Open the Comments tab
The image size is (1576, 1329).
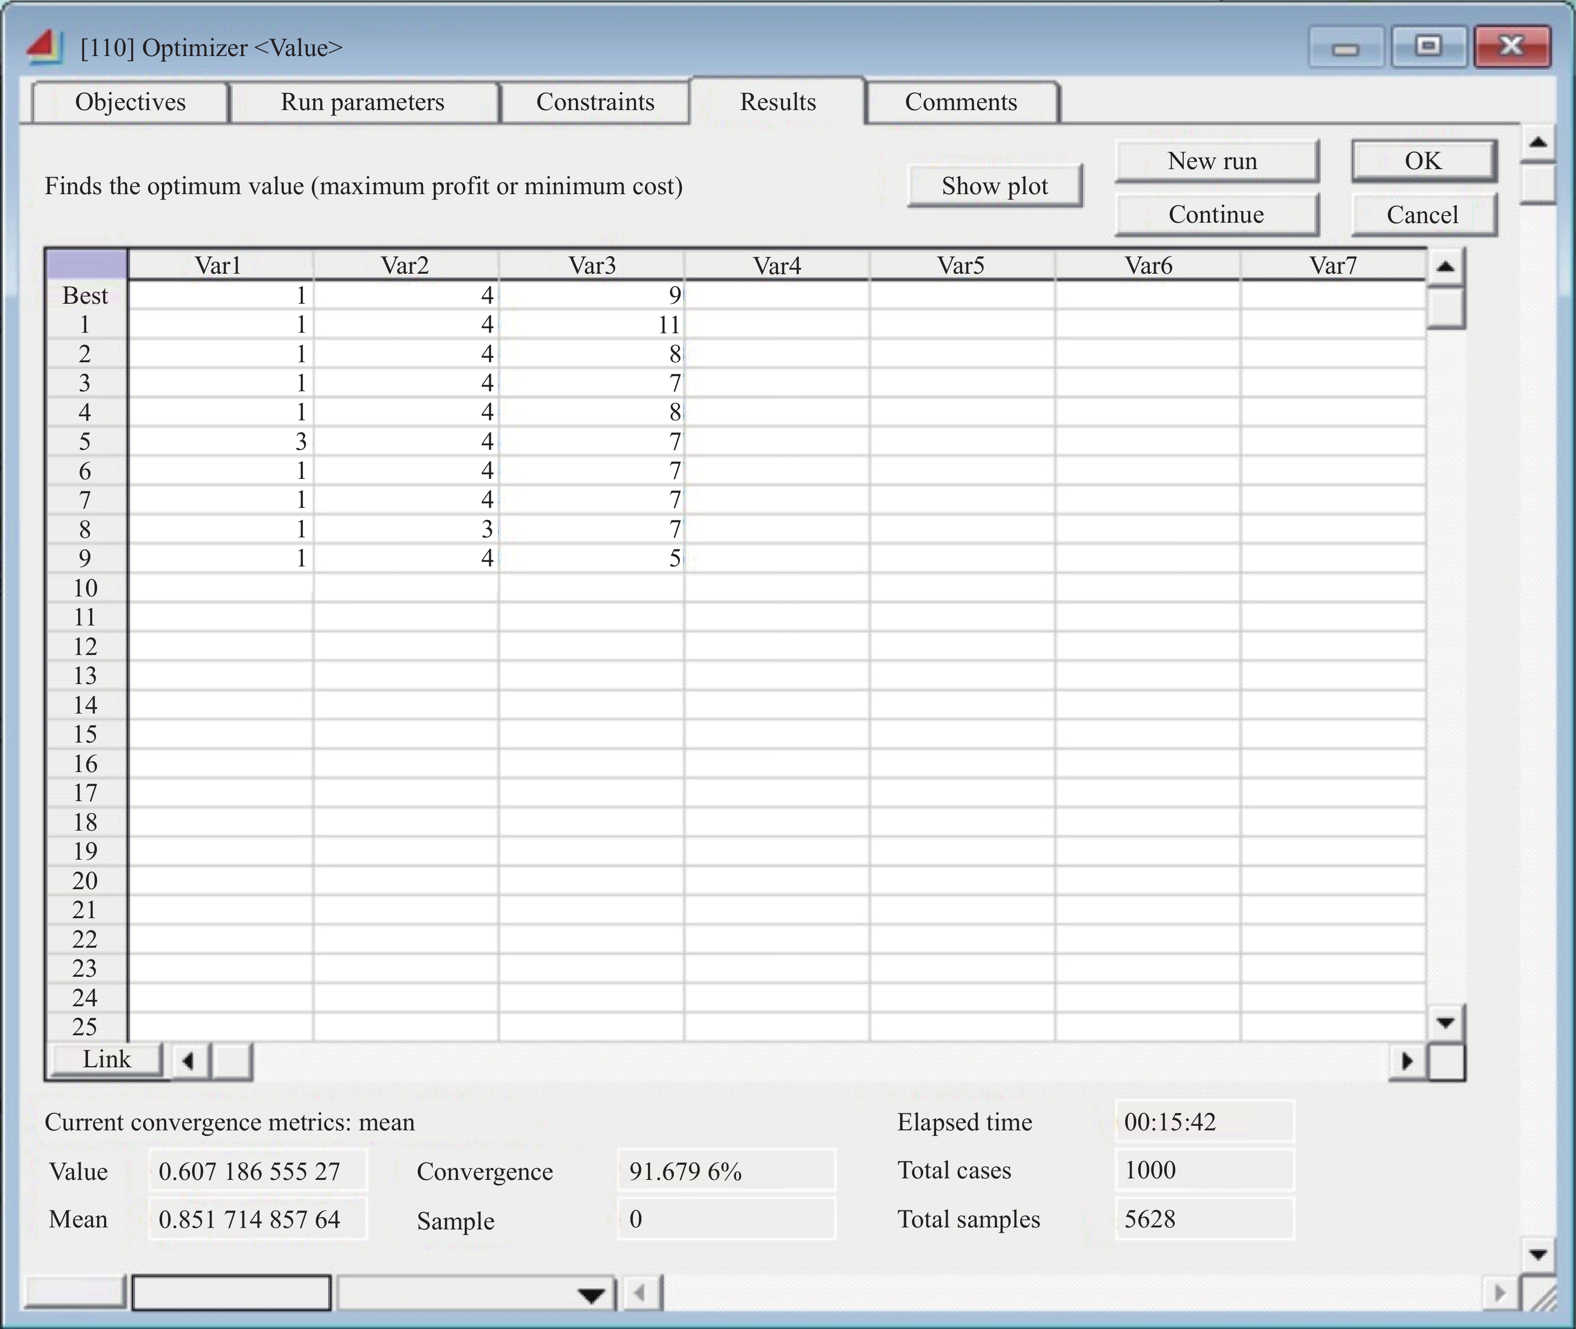coord(961,102)
